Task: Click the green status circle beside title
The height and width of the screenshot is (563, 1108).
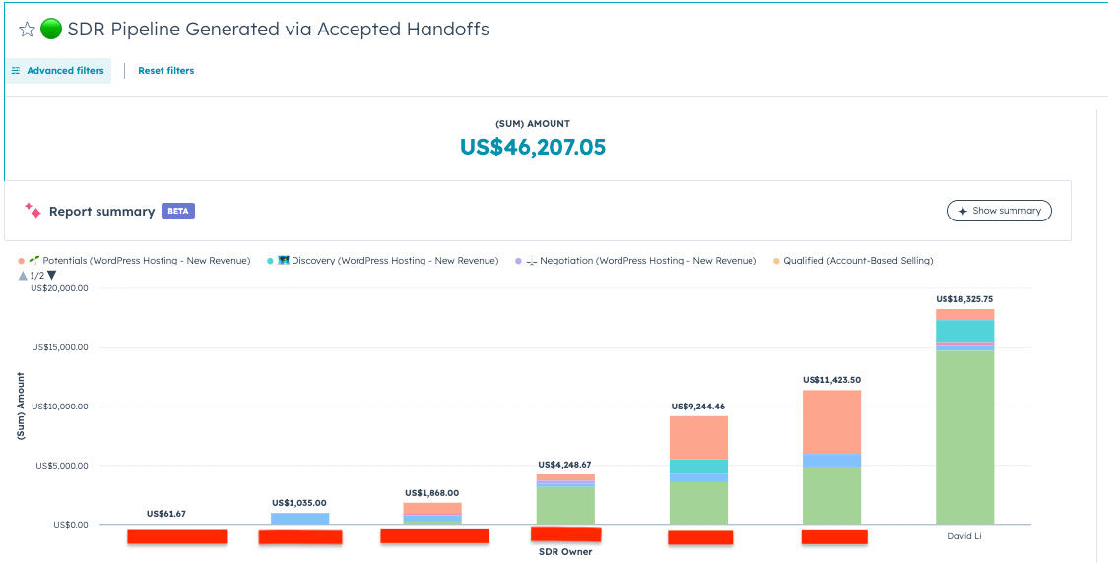Action: pos(52,30)
